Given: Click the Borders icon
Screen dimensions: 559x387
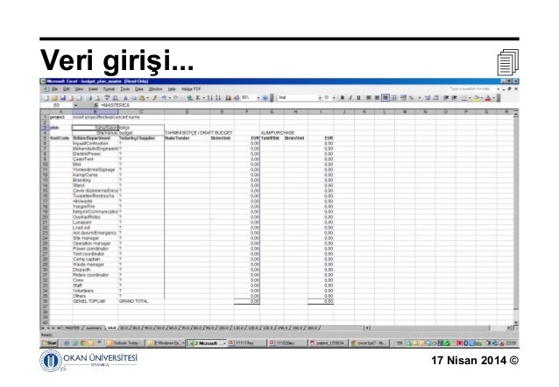Looking at the screenshot, I should coord(464,98).
